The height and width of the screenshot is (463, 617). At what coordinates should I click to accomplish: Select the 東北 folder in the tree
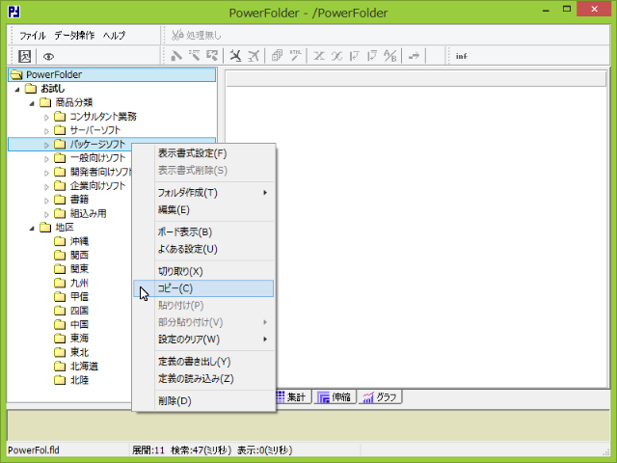pos(79,352)
